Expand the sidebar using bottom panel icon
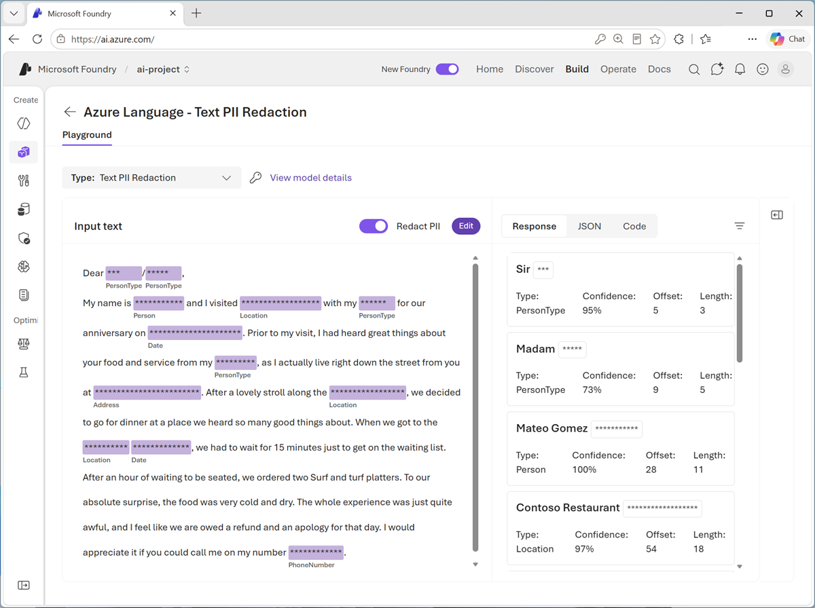The width and height of the screenshot is (815, 608). click(24, 585)
